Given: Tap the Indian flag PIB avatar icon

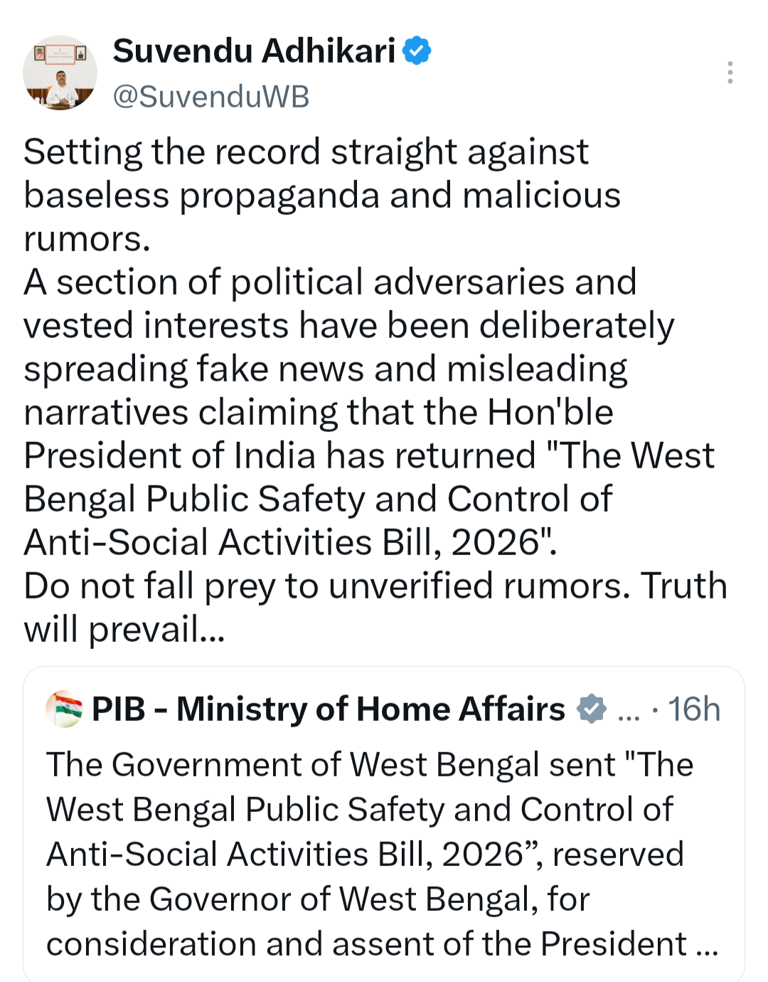Looking at the screenshot, I should pyautogui.click(x=64, y=709).
